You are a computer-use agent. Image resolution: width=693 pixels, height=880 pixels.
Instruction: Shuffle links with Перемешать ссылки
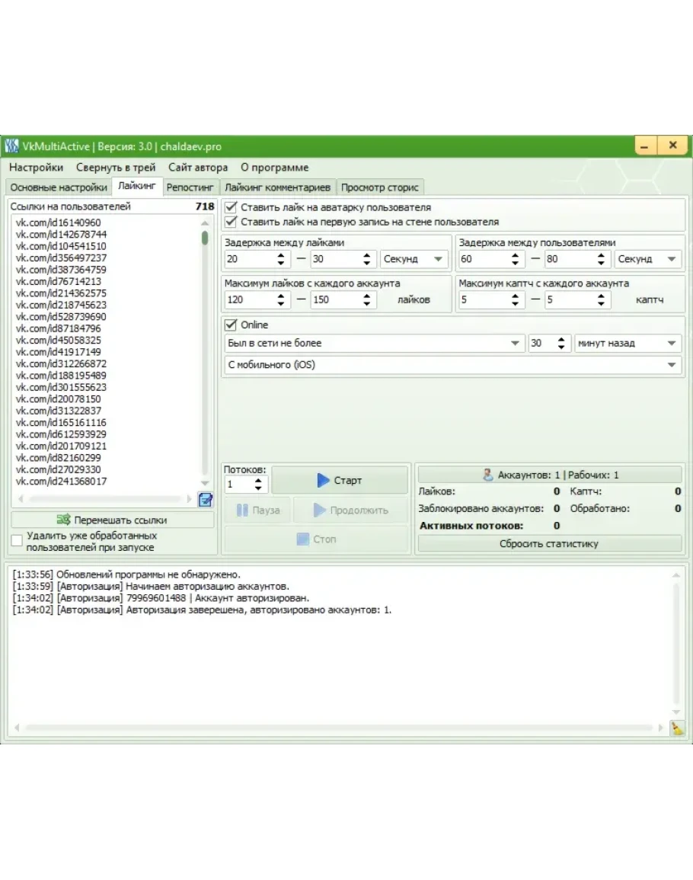(112, 520)
